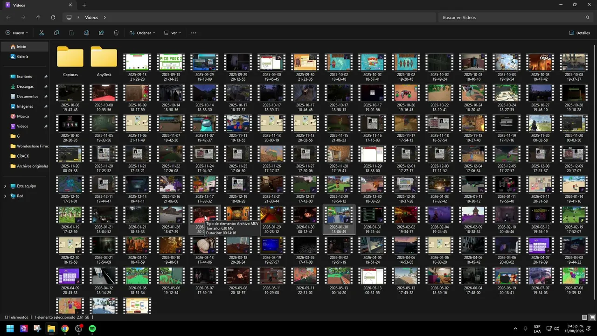
Task: Select the video 2025-11-29 18-38-00
Action: click(372, 158)
